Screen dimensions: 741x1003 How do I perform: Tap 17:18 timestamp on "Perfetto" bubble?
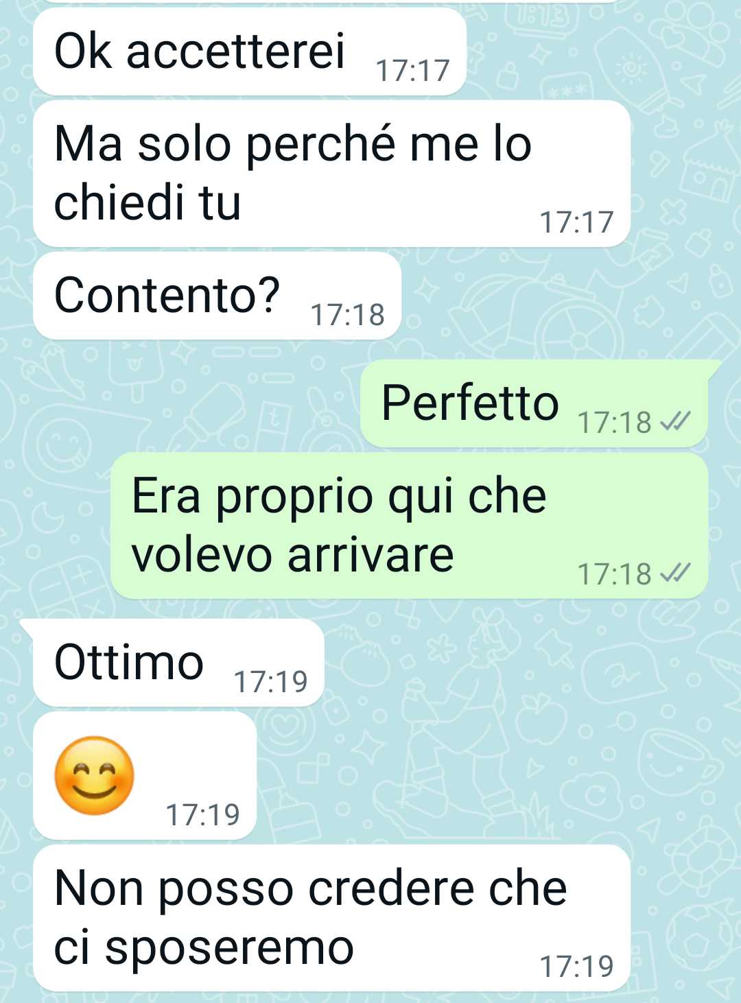point(615,423)
